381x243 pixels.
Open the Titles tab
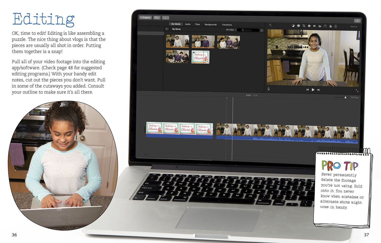(197, 24)
